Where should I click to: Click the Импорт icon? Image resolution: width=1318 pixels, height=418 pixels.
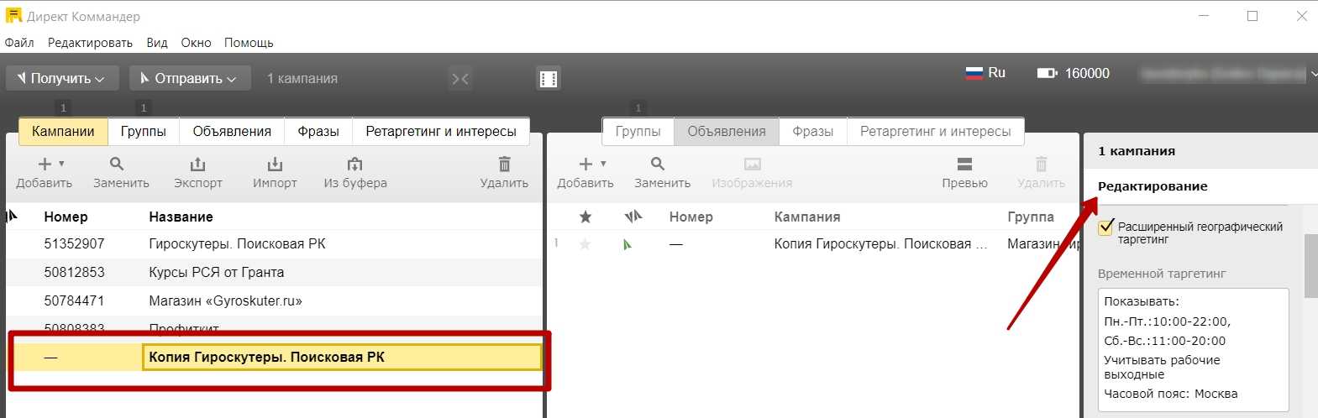[275, 165]
